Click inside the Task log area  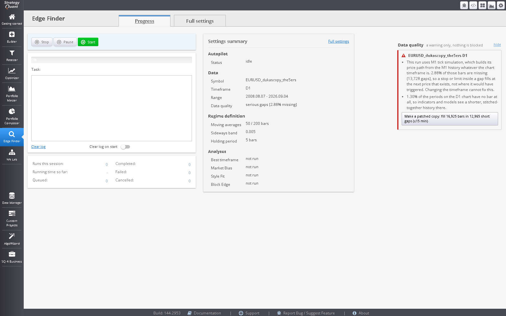[112, 108]
